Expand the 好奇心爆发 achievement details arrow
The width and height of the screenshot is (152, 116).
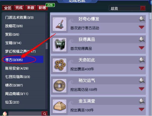[141, 27]
